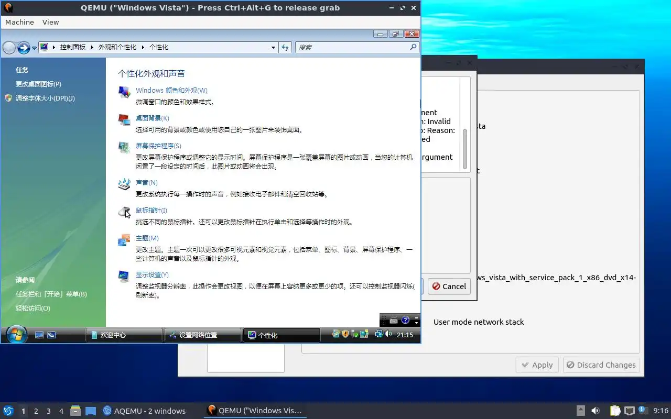Click the host panel clipboard icon
671x419 pixels.
click(615, 411)
